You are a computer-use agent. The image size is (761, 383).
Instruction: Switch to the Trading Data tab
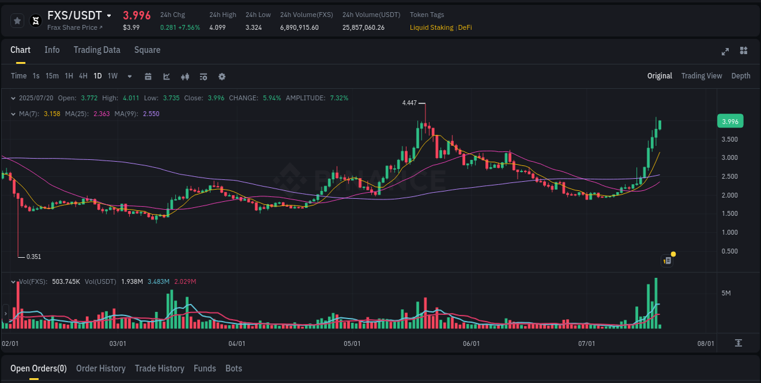pyautogui.click(x=97, y=50)
